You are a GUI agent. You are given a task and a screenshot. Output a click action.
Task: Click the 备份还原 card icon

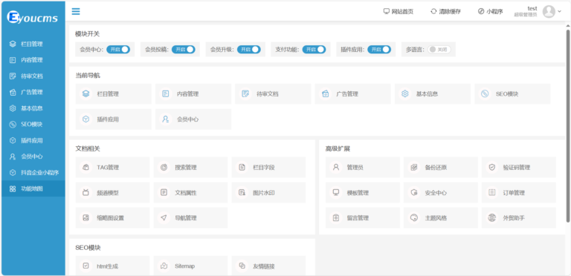(x=413, y=167)
